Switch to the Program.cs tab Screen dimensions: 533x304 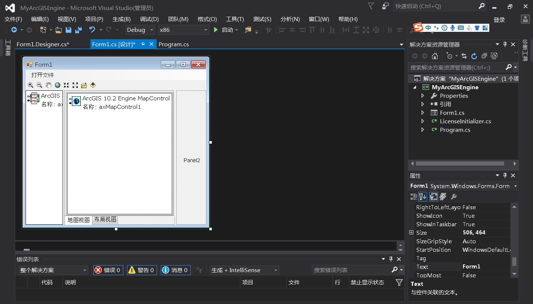173,44
